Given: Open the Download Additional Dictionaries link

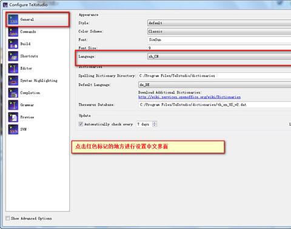Looking at the screenshot, I should coord(189,97).
